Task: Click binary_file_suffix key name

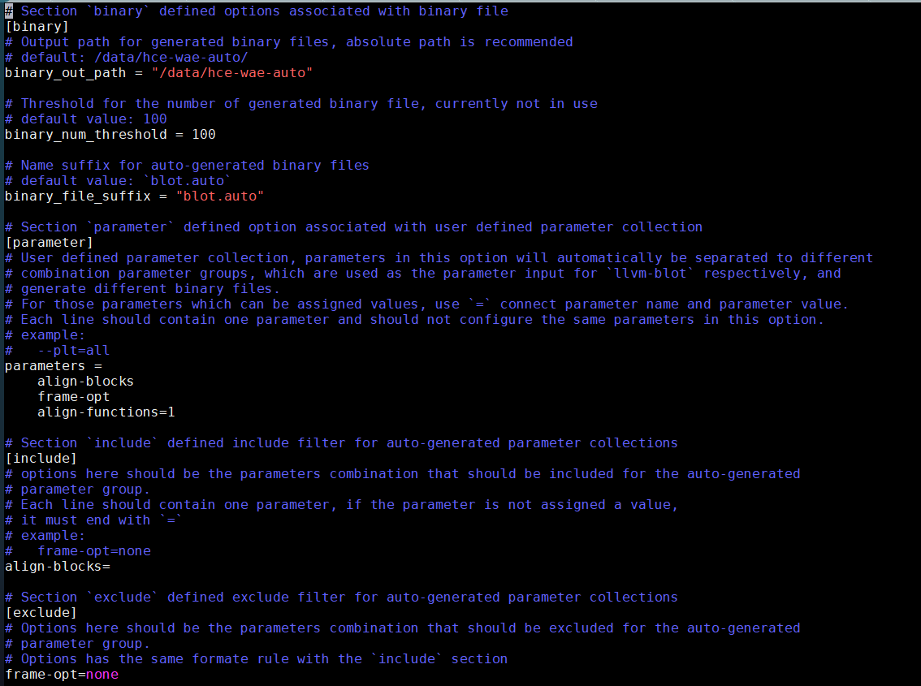Action: pos(77,196)
